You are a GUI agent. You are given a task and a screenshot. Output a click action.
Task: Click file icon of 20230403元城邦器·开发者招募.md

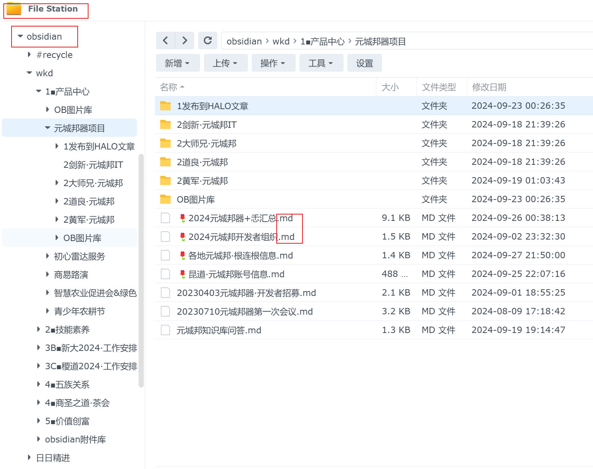click(165, 293)
